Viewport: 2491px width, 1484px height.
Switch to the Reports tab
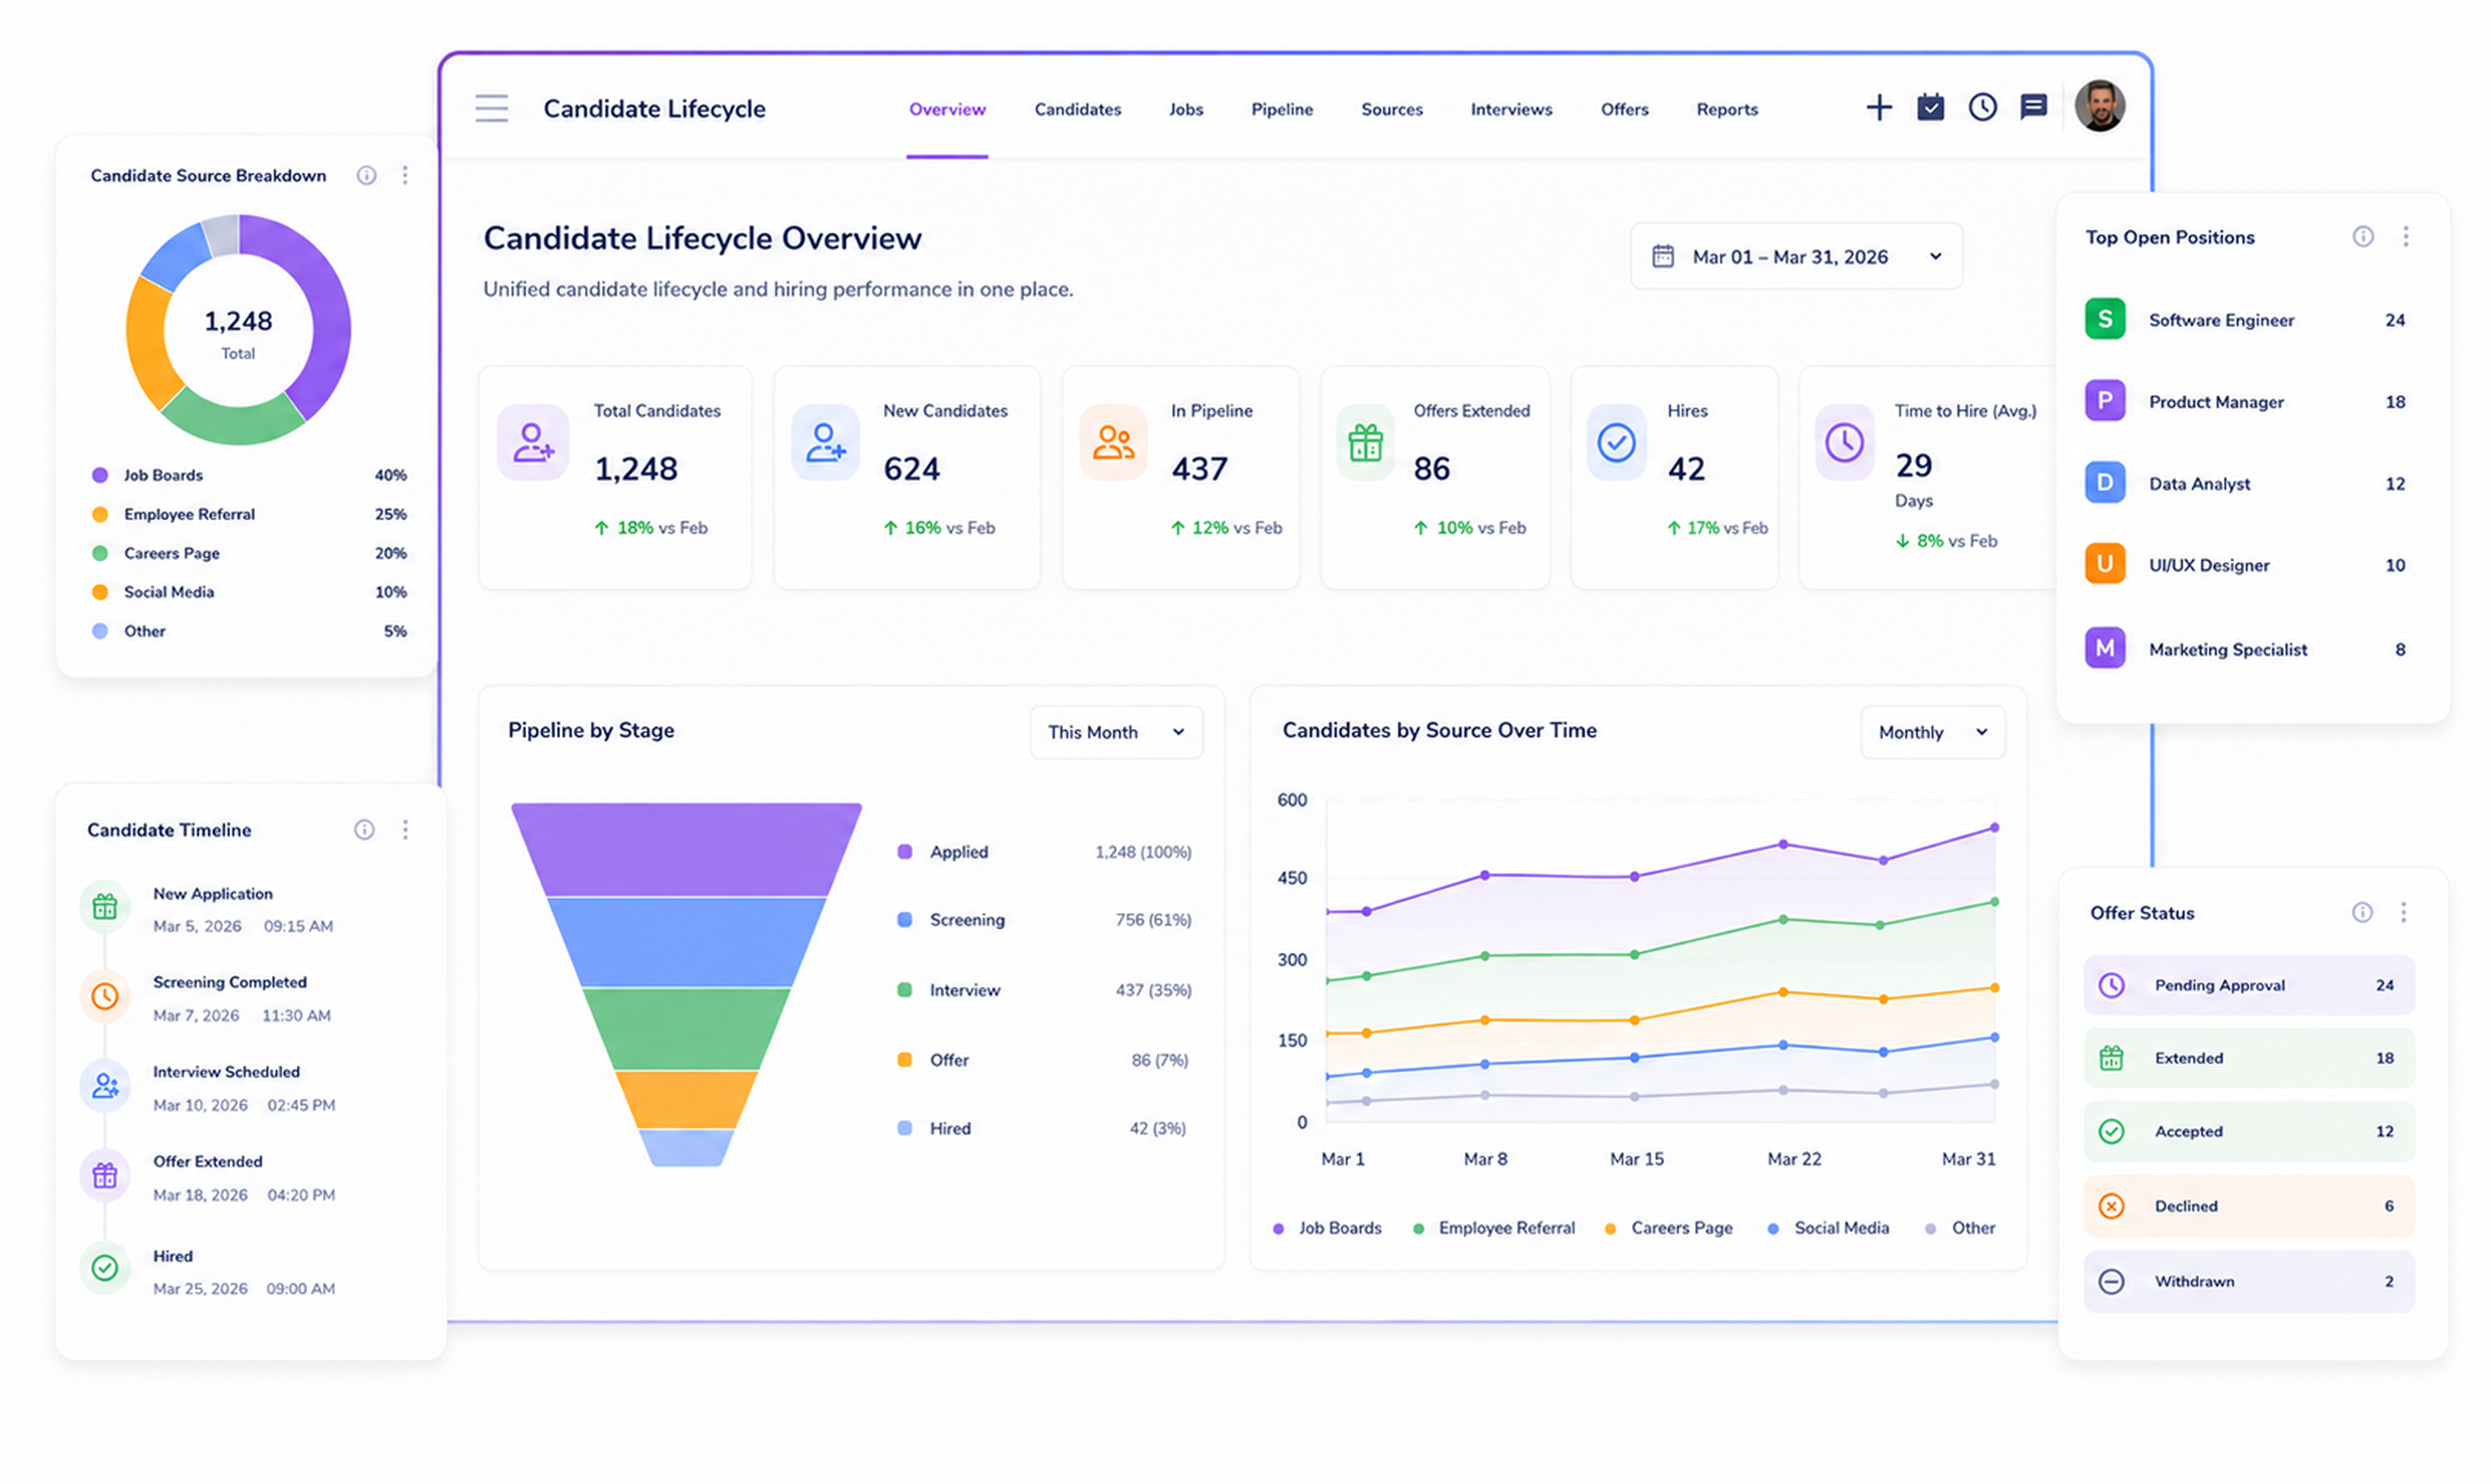pyautogui.click(x=1727, y=110)
